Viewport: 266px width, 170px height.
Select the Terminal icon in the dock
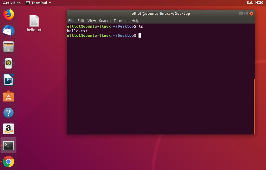[x=8, y=145]
